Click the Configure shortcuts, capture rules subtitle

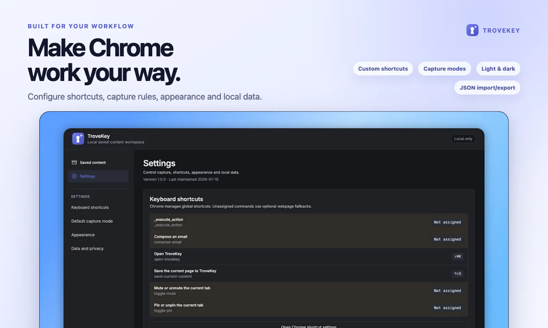coord(145,97)
